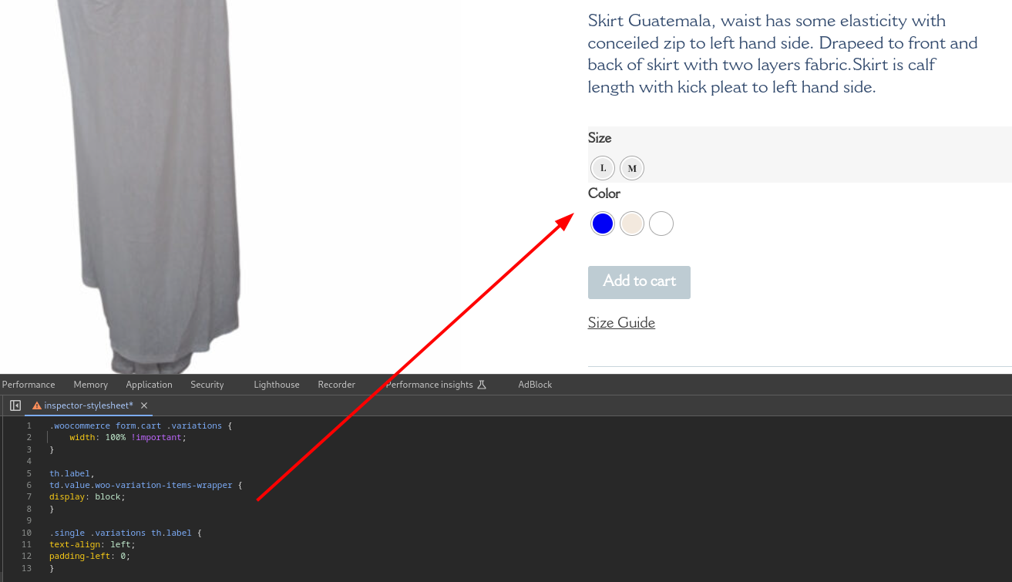1012x582 pixels.
Task: Select size L swatch
Action: (603, 168)
